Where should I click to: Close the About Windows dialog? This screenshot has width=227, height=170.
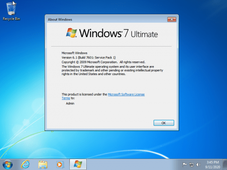(172, 19)
